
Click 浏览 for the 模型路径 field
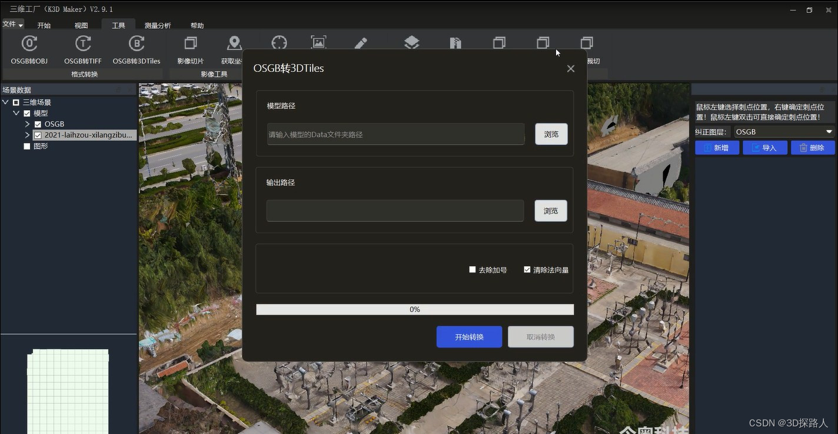tap(551, 134)
